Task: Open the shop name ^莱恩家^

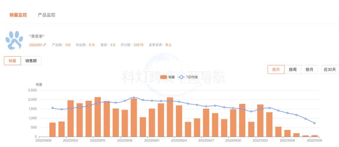Action: [37, 36]
